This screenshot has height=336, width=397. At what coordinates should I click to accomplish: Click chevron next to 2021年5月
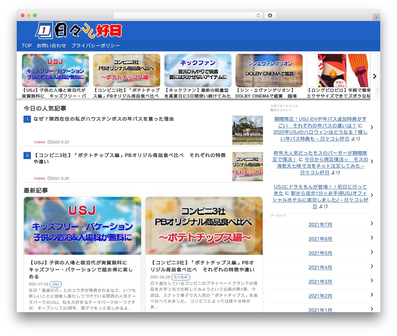(372, 252)
